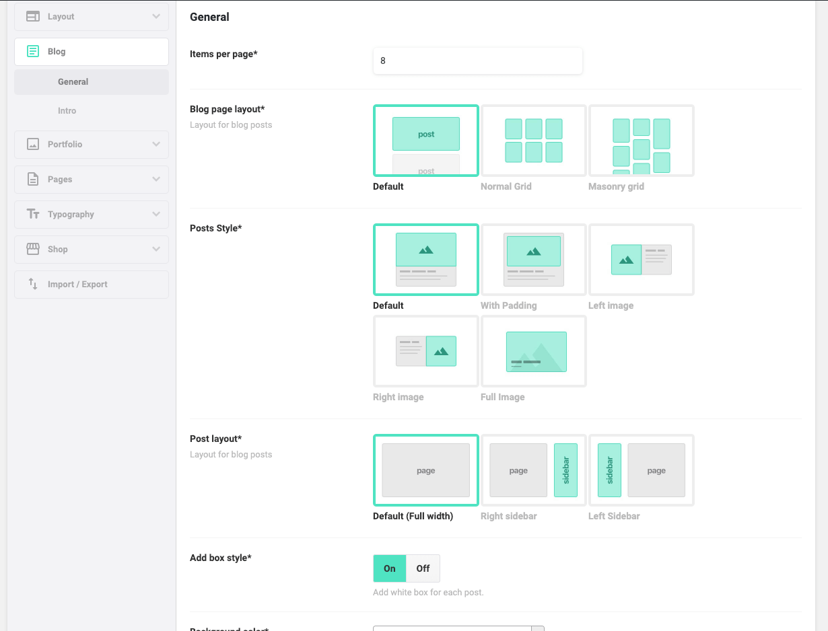Expand the Layout section chevron

156,16
